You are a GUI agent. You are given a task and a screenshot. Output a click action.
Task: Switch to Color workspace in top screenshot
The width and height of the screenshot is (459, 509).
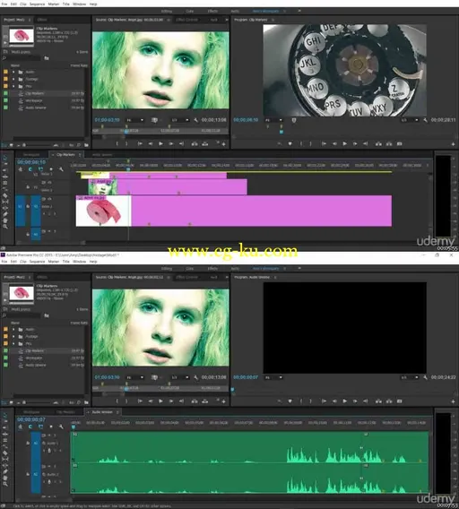189,11
